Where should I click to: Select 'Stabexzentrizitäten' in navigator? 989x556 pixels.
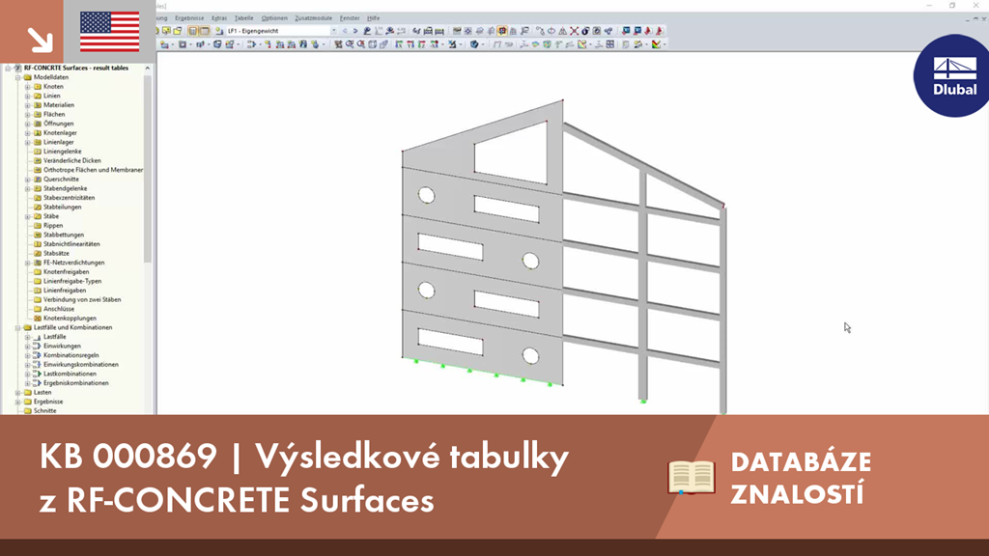click(69, 198)
